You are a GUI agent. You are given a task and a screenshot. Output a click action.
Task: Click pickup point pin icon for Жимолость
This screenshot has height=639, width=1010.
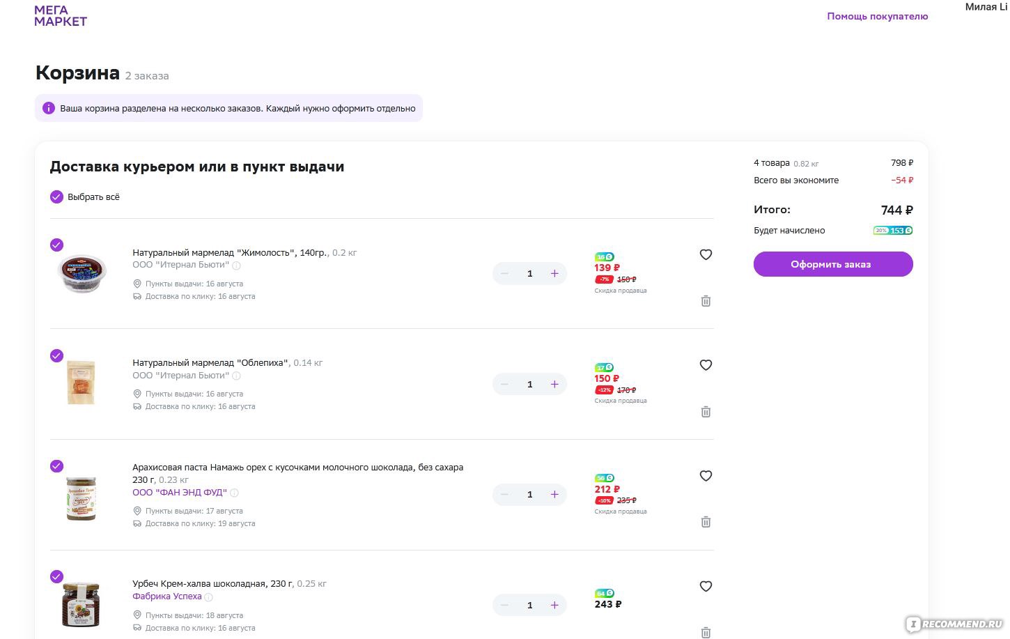point(137,284)
